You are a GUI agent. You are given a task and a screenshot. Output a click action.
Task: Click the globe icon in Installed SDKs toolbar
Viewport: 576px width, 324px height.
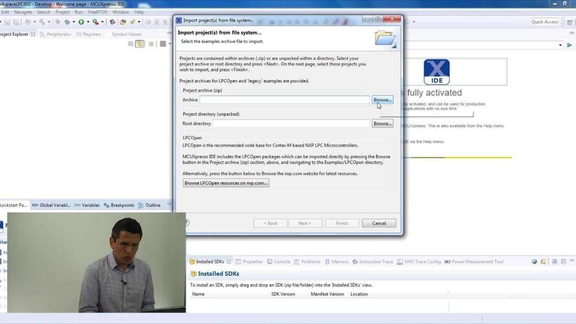pos(535,261)
